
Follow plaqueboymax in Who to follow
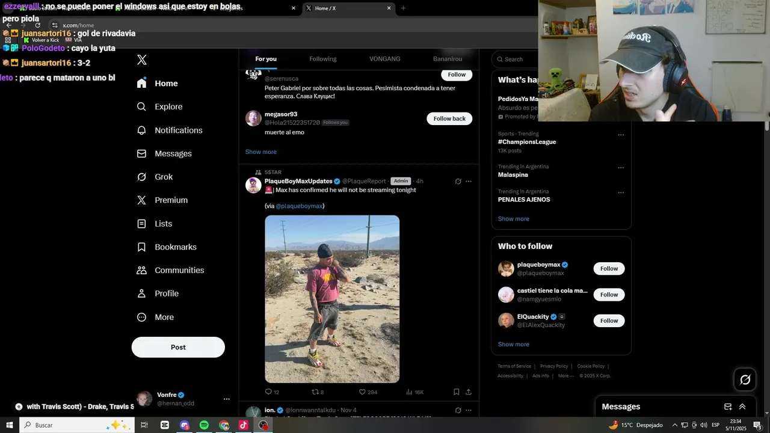[609, 269]
